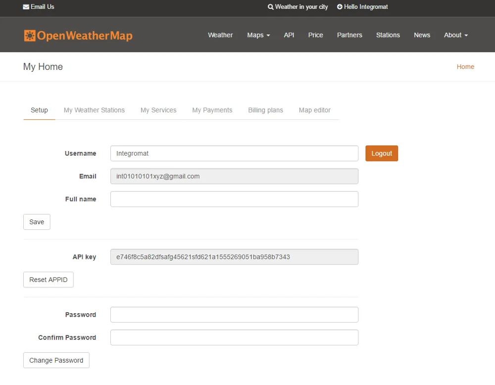Click the Confirm Password label
495x385 pixels.
point(67,337)
